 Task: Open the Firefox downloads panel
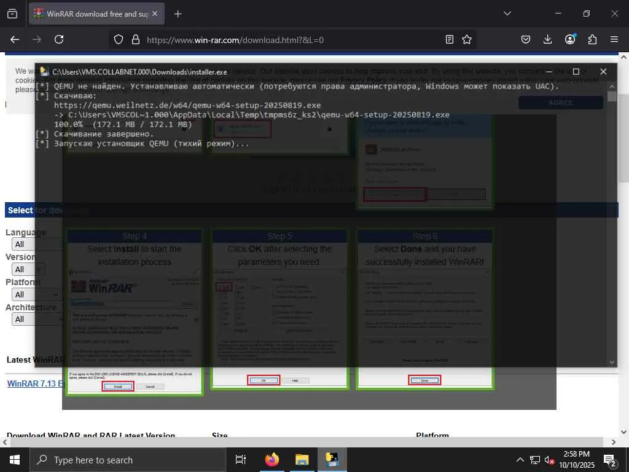pyautogui.click(x=547, y=39)
